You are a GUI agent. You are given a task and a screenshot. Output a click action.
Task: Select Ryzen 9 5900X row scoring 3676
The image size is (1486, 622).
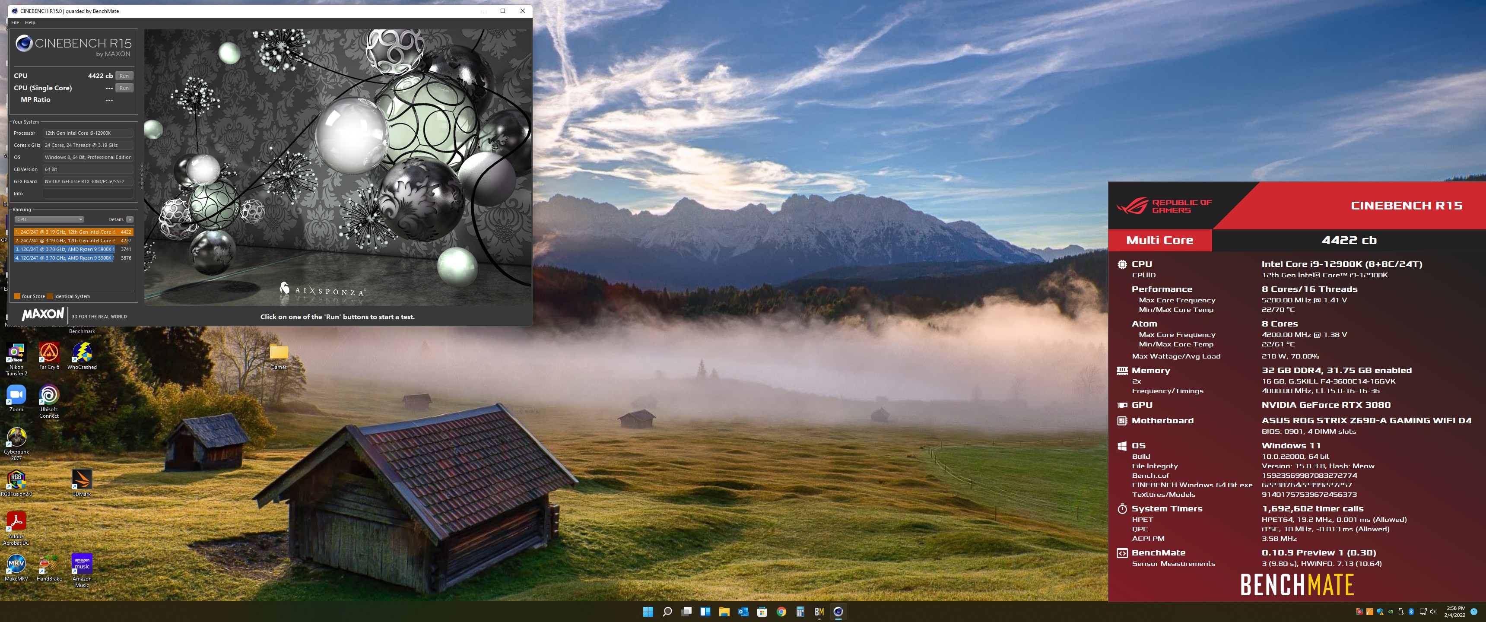pos(73,258)
